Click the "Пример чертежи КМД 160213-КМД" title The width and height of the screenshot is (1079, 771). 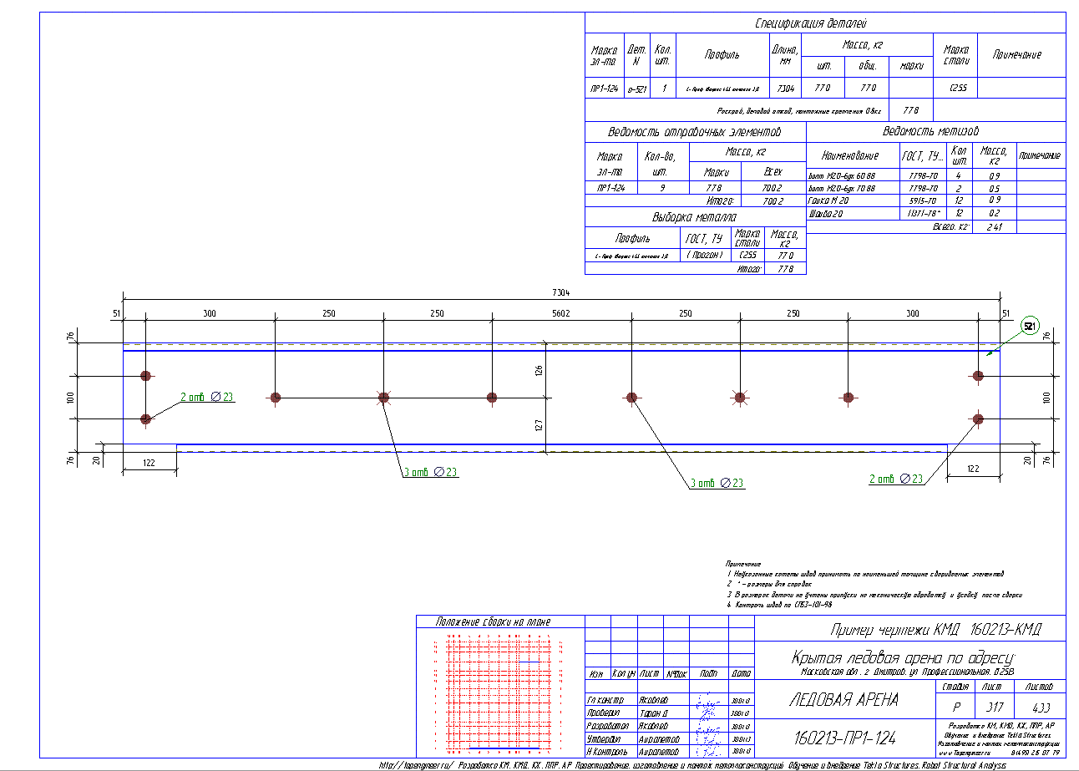tap(935, 629)
